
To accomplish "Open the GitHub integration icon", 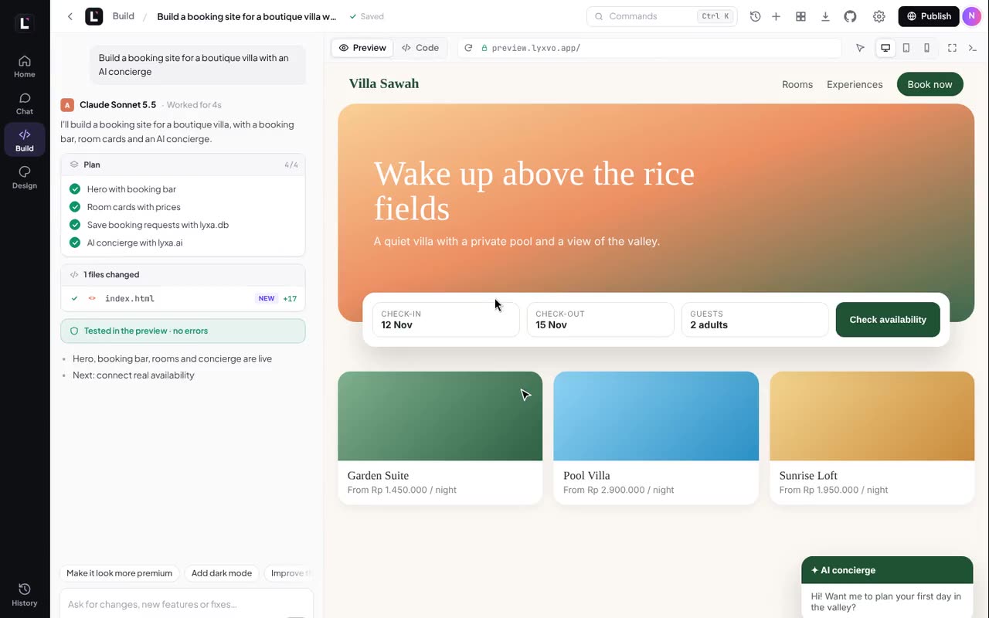I will (x=850, y=16).
